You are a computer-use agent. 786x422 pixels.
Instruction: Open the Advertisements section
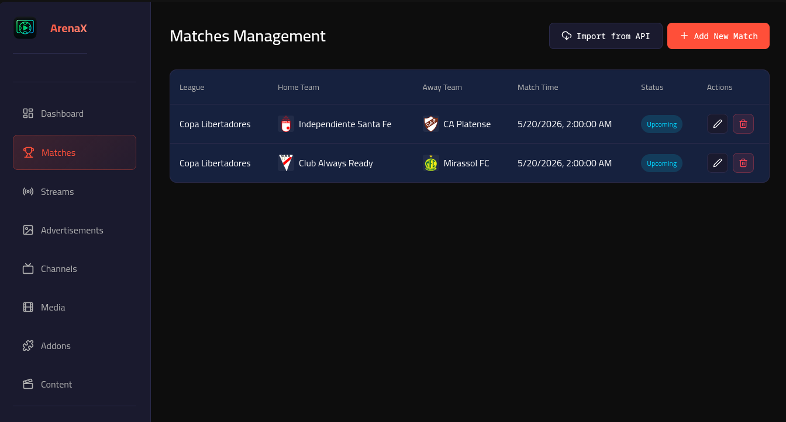tap(74, 230)
